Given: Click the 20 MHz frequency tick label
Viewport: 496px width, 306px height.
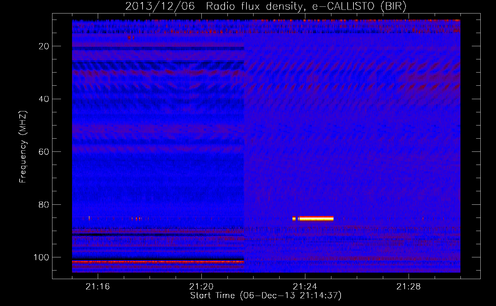Looking at the screenshot, I should pyautogui.click(x=44, y=46).
